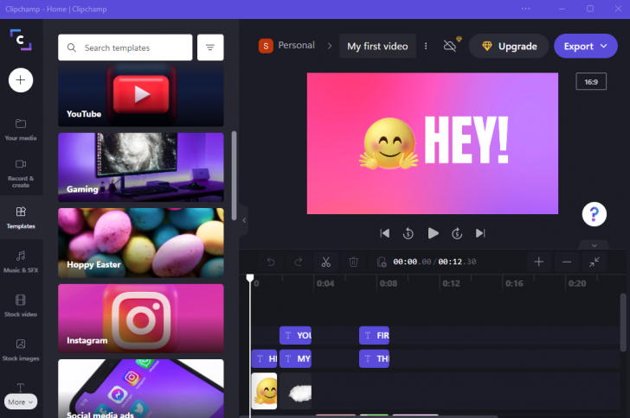This screenshot has height=418, width=630.
Task: Open the project options kebab menu
Action: [426, 46]
